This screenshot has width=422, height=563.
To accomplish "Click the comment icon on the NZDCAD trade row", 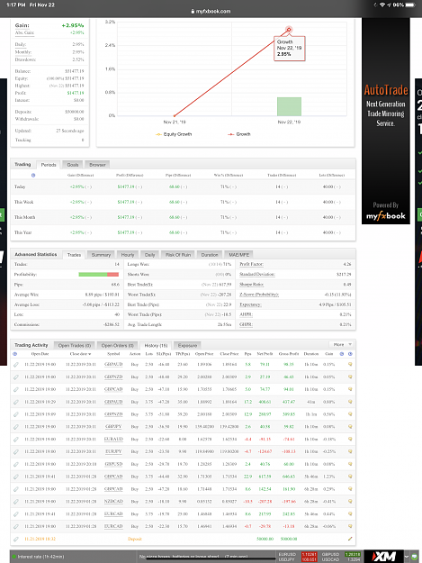I will (x=350, y=501).
